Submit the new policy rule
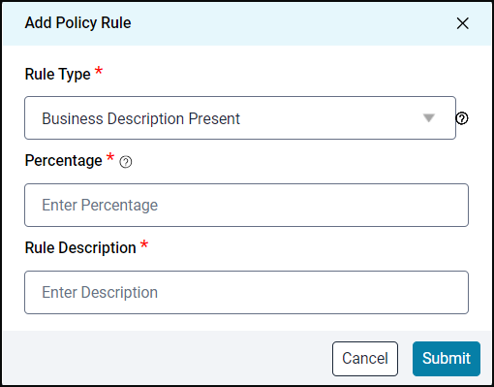494x387 pixels. (447, 359)
